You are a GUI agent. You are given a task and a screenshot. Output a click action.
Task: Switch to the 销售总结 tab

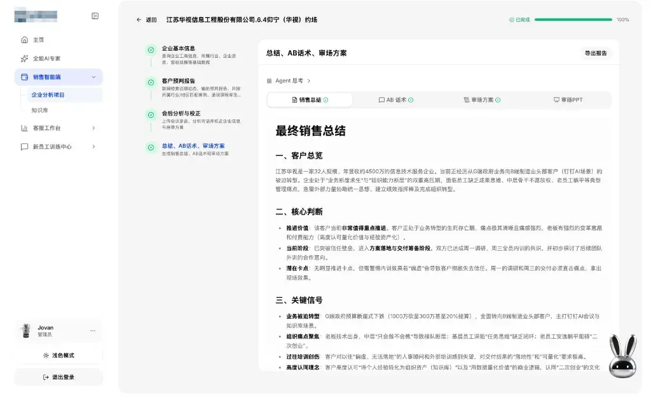point(310,100)
